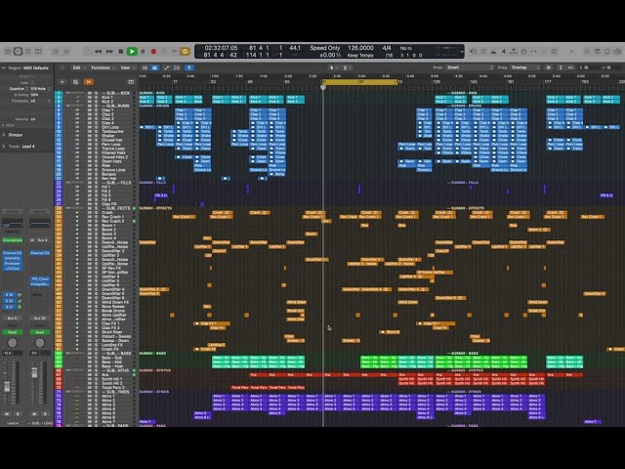The image size is (625, 469).
Task: Expand the Track Lead 4 section
Action: click(x=4, y=147)
